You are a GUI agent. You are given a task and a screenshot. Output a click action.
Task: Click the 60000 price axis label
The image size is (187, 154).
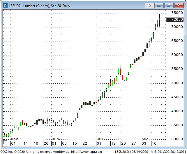click(x=177, y=55)
